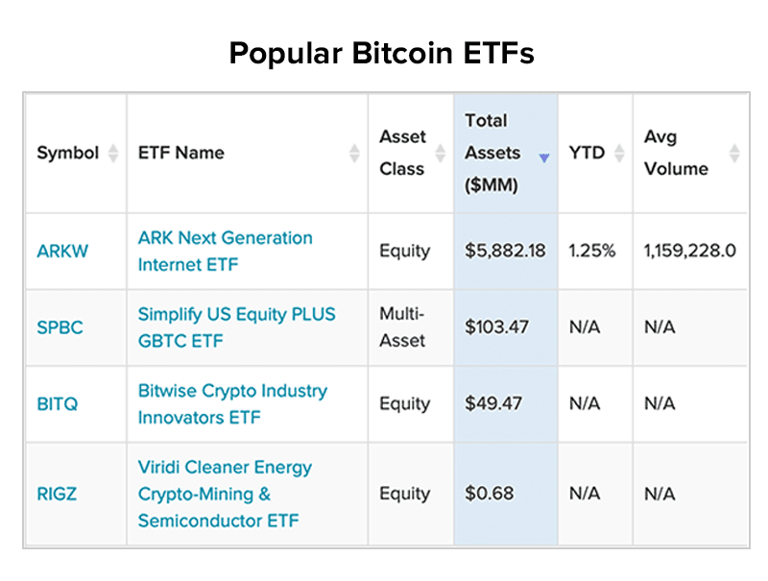Select the 1,159,228.0 average volume cell
The height and width of the screenshot is (581, 768).
(690, 251)
